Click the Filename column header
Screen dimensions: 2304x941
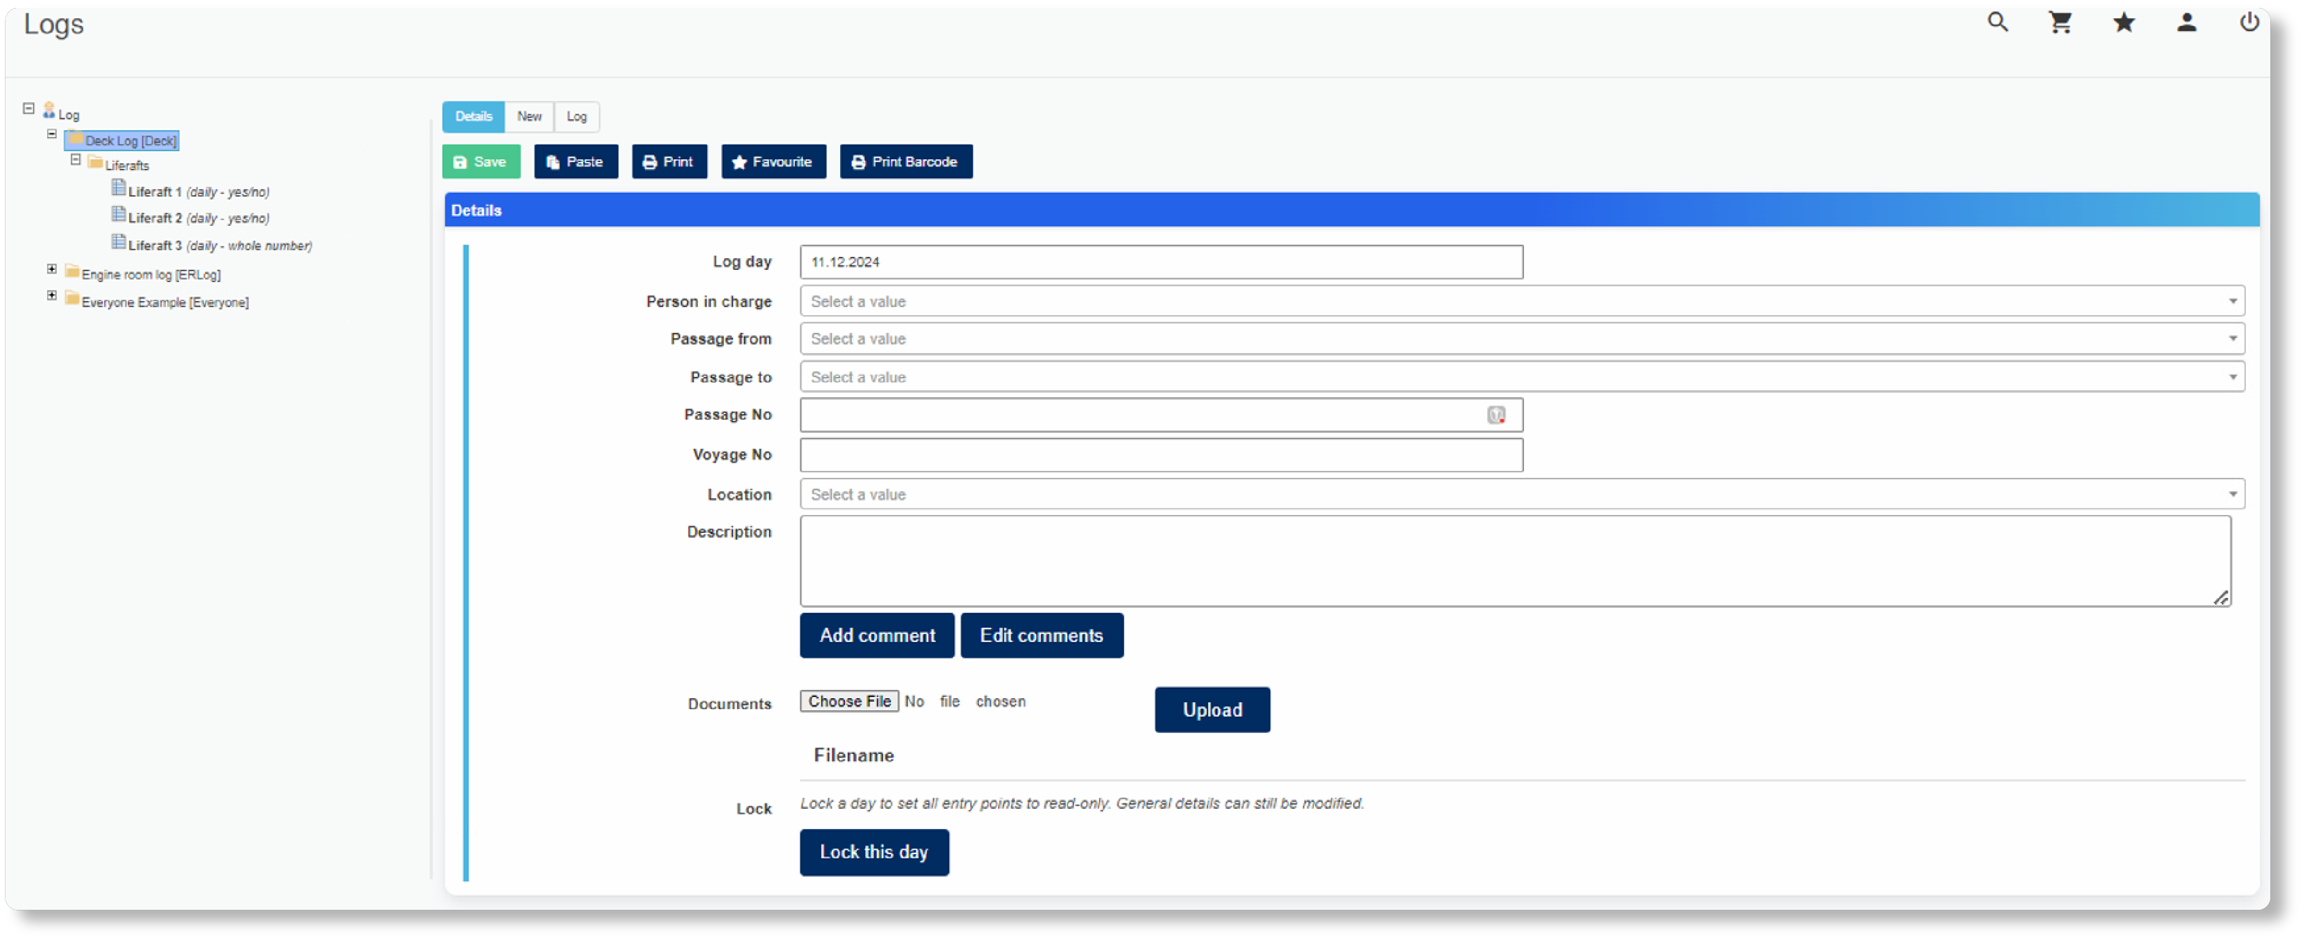[x=854, y=756]
